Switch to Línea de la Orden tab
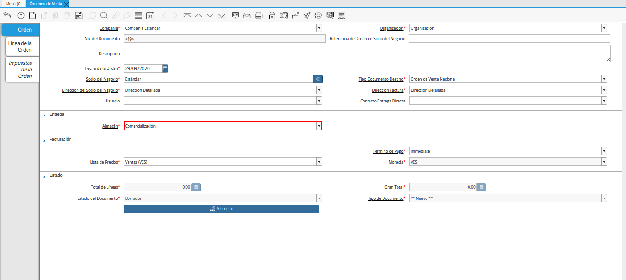Screen dimensions: 626x280 [x=21, y=47]
